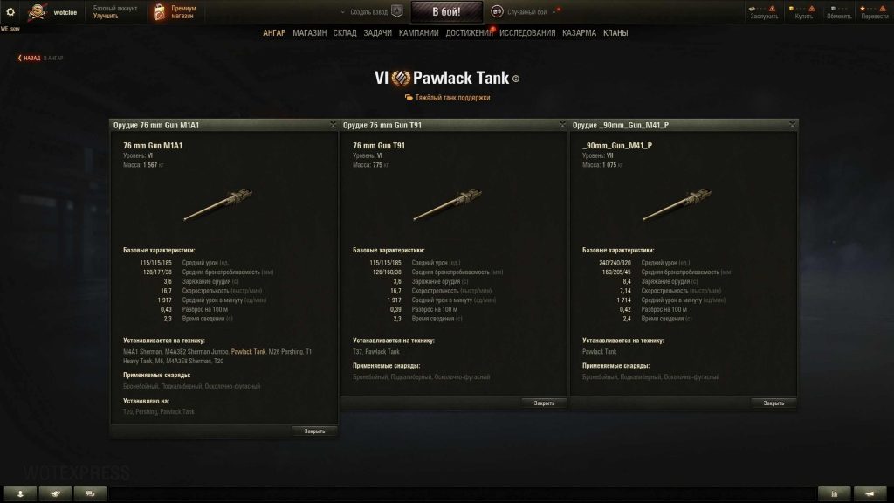Click the handshake contacts icon in bottom bar
The image size is (894, 503).
coord(55,494)
